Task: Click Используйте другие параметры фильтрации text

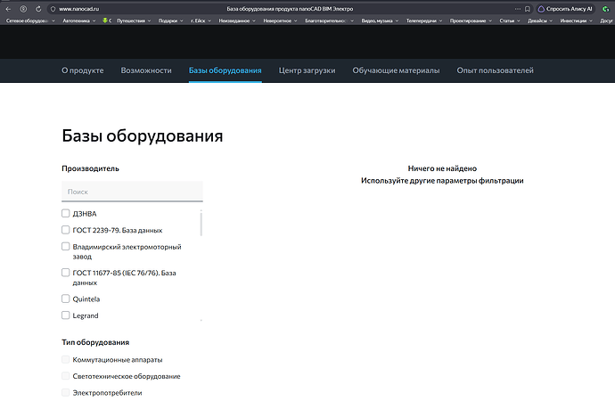Action: [442, 181]
